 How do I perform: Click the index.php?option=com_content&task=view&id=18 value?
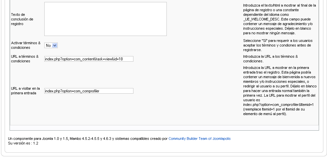84,59
